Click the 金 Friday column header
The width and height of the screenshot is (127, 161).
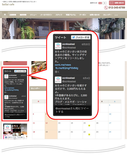(102, 101)
